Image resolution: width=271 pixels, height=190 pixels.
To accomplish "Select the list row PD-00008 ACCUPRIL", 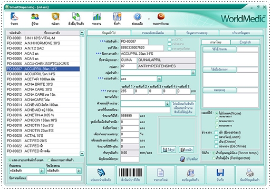I will 43,74.
